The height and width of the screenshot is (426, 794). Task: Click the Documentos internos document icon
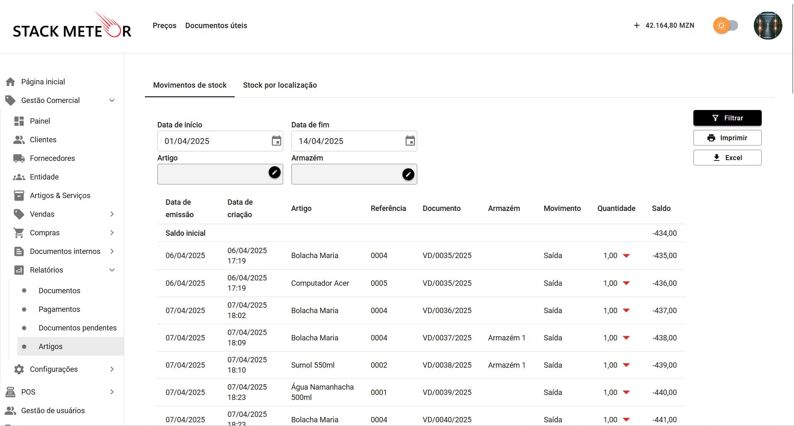[19, 251]
